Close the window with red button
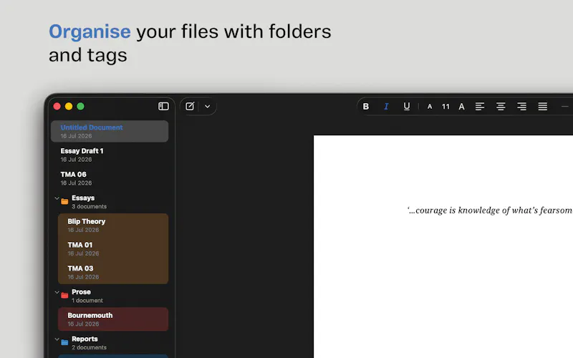 [57, 106]
